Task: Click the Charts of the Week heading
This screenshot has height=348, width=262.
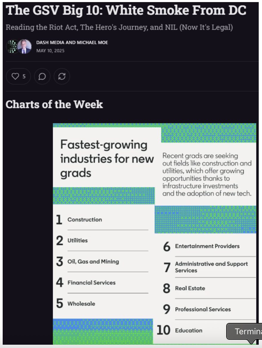Action: click(54, 104)
